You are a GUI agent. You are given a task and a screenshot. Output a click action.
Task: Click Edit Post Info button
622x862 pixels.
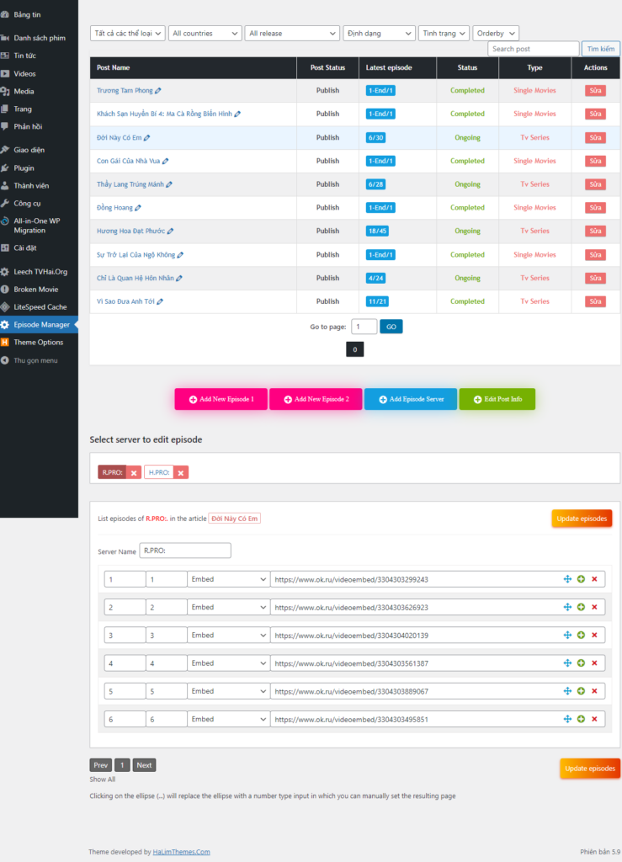(x=497, y=400)
